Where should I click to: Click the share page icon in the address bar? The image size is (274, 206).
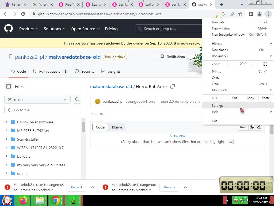pyautogui.click(x=232, y=14)
